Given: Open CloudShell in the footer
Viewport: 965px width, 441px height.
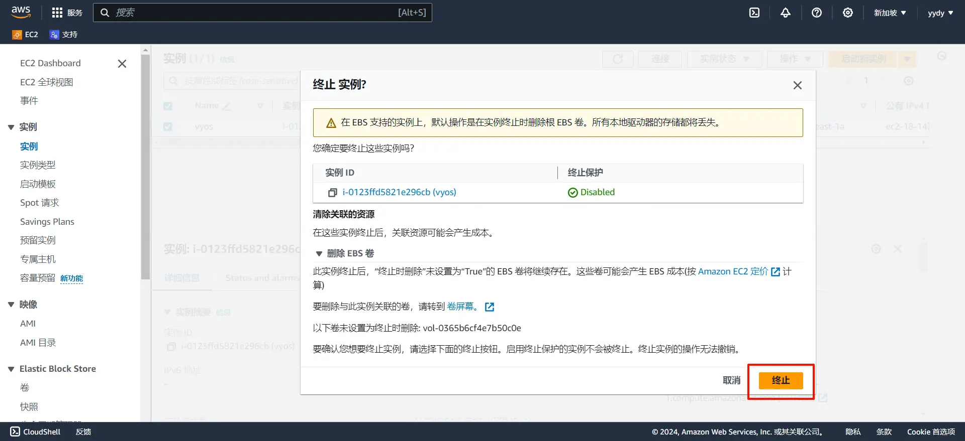Looking at the screenshot, I should (x=35, y=432).
